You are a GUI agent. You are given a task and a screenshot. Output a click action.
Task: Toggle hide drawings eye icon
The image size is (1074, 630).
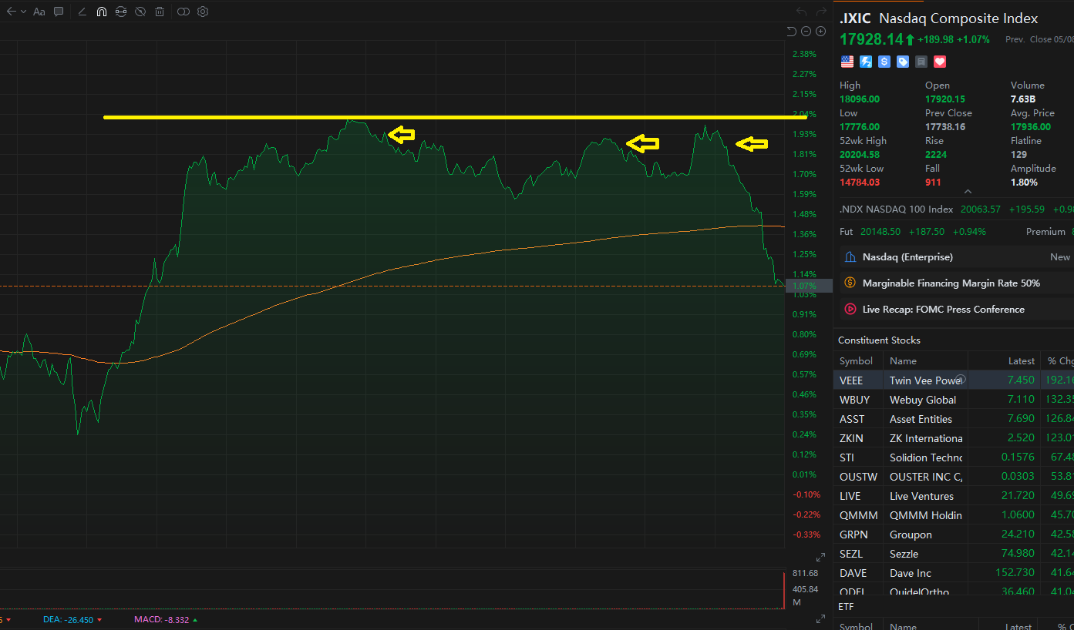click(140, 12)
